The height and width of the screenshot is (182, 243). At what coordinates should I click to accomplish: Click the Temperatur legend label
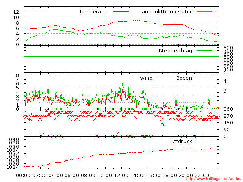click(94, 12)
